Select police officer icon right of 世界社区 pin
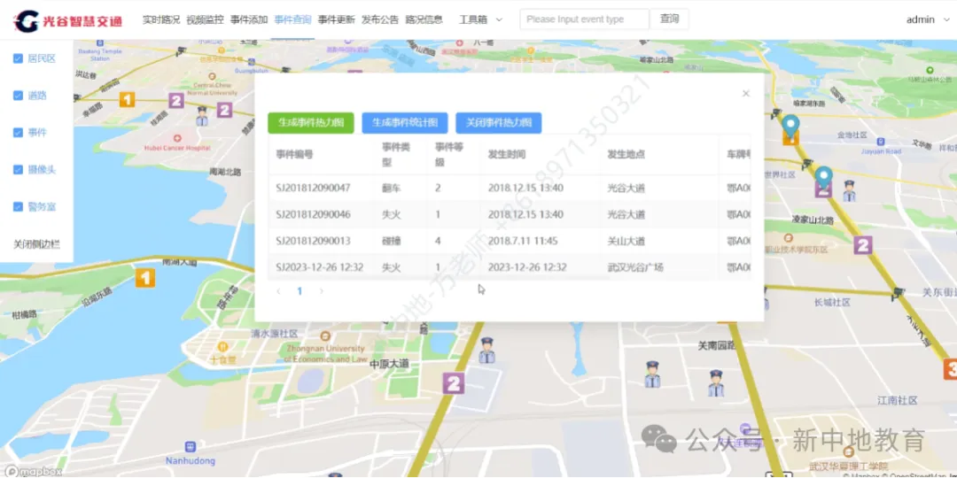957x478 pixels. 849,191
